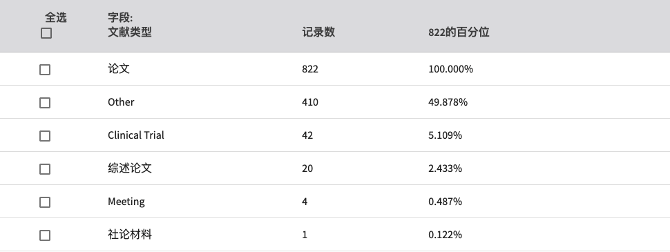Click the Clinical Trial label
The width and height of the screenshot is (670, 252).
coord(136,135)
